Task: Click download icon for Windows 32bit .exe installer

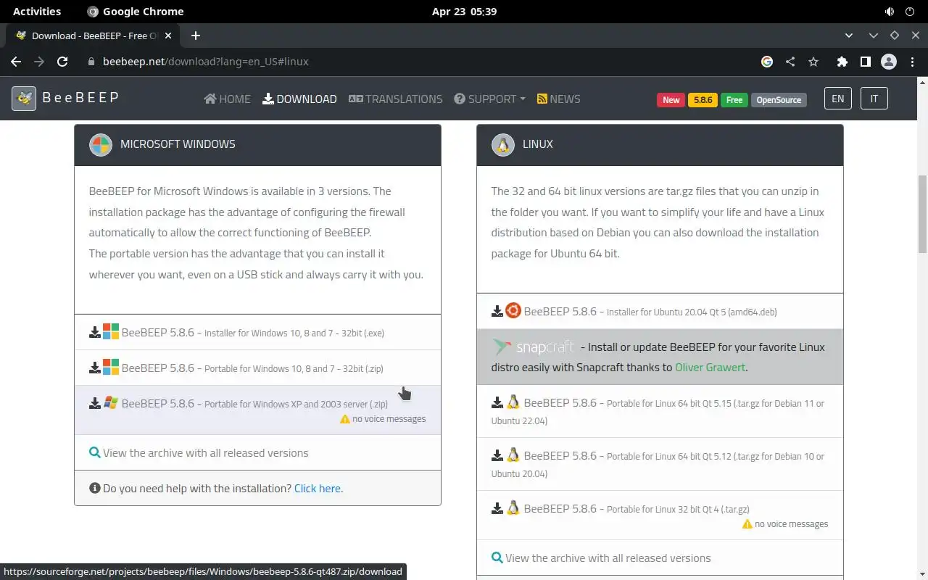Action: click(95, 332)
